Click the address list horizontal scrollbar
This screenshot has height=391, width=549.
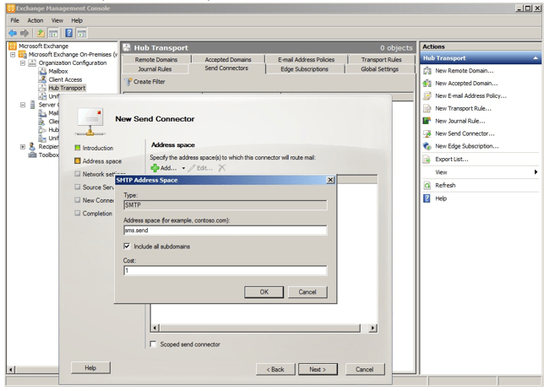(x=260, y=328)
